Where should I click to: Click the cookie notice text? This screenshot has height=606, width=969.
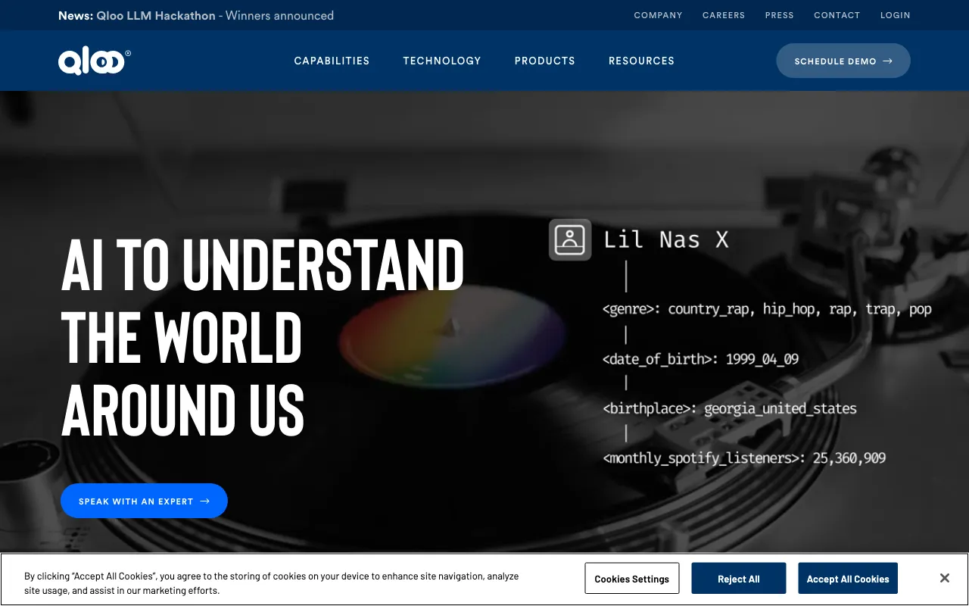pyautogui.click(x=271, y=583)
